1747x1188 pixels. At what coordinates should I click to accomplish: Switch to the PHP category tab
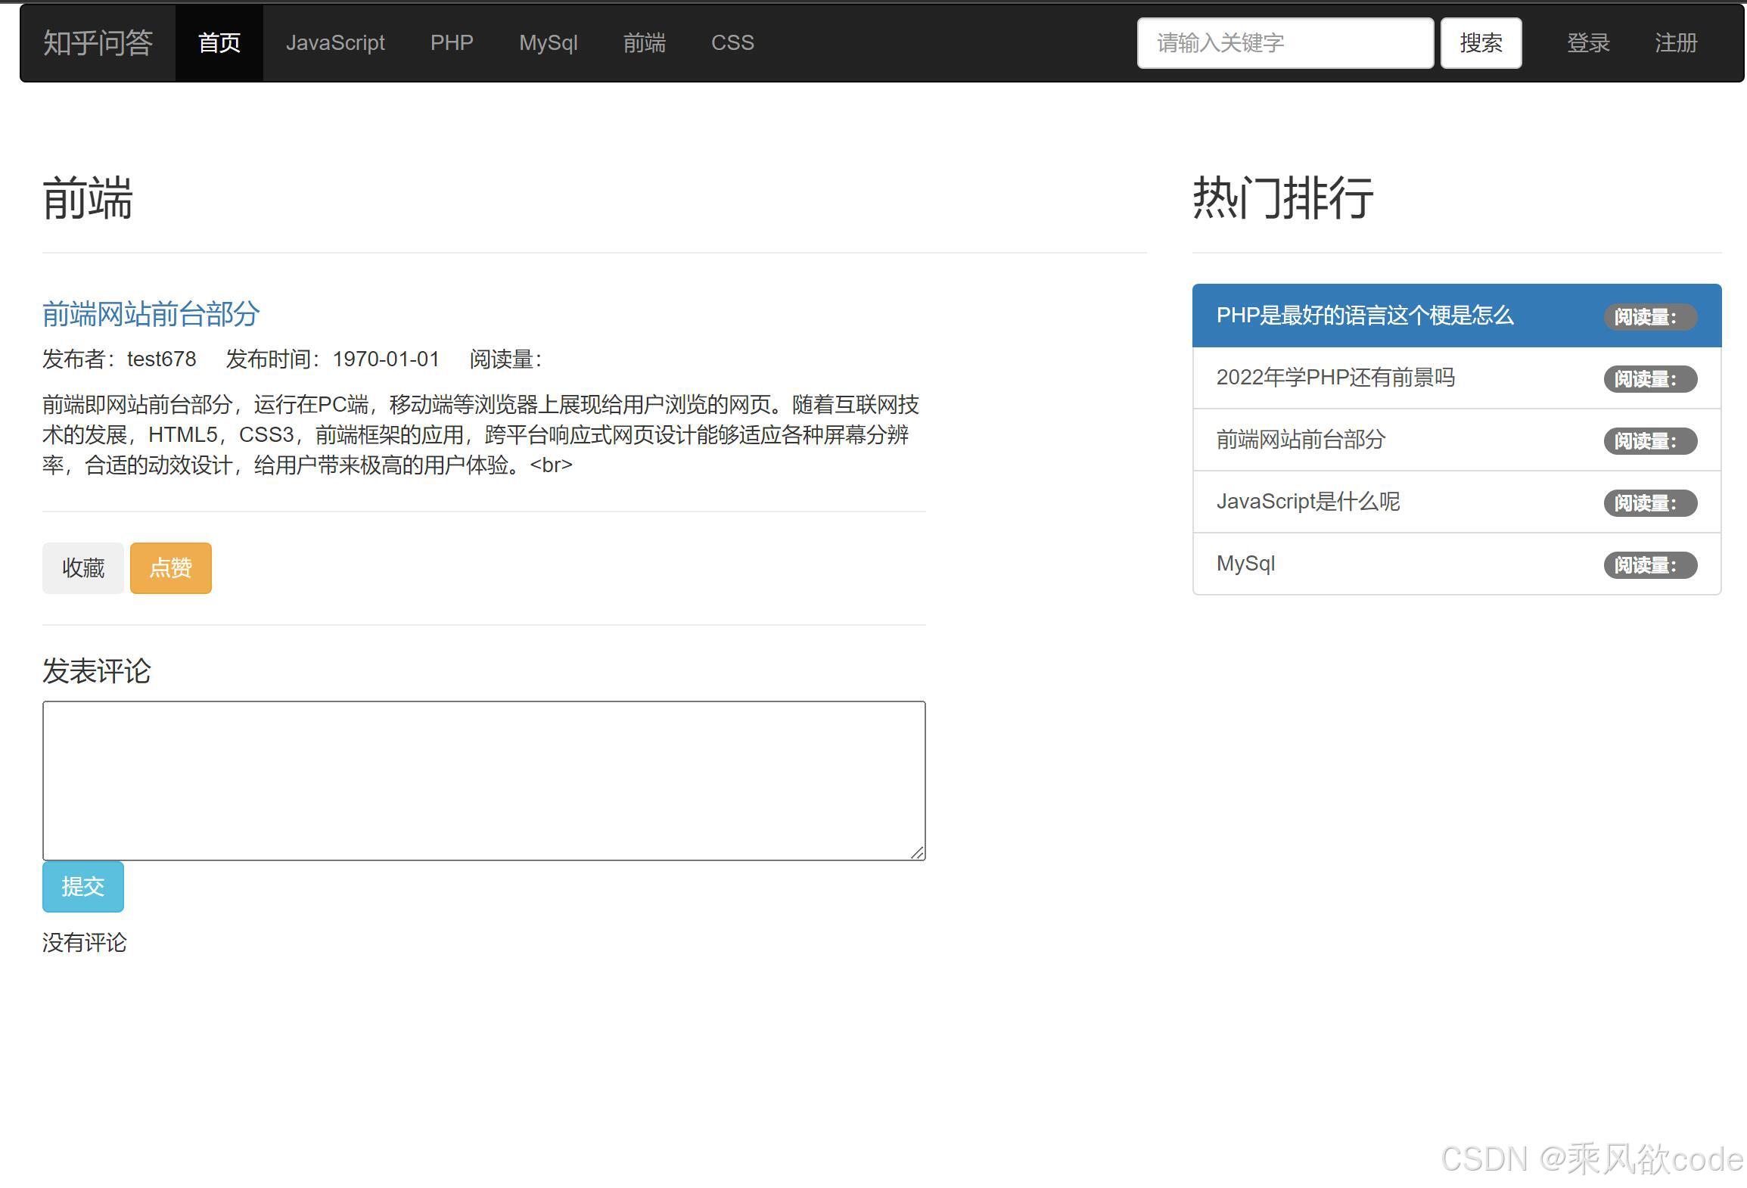click(x=452, y=42)
